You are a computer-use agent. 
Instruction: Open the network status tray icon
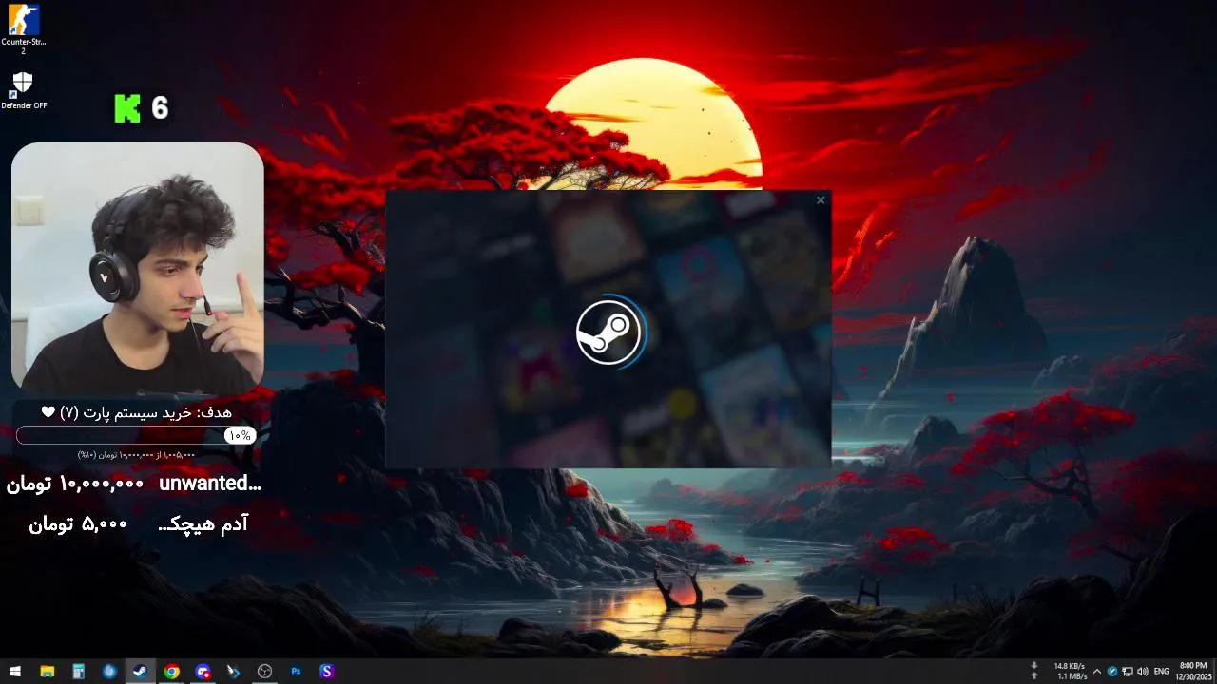pyautogui.click(x=1128, y=671)
